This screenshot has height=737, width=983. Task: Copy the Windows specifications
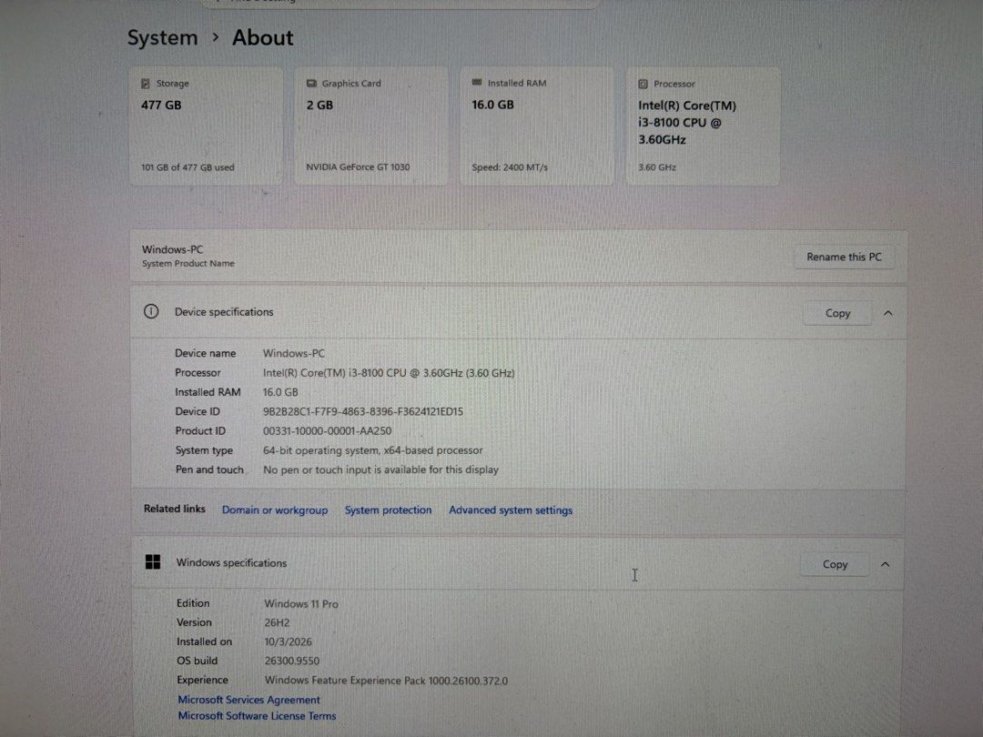point(835,565)
